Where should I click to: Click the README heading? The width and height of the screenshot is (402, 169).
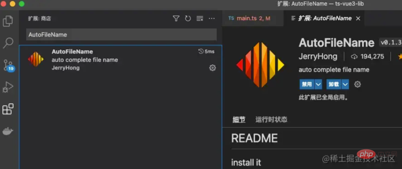tap(255, 138)
